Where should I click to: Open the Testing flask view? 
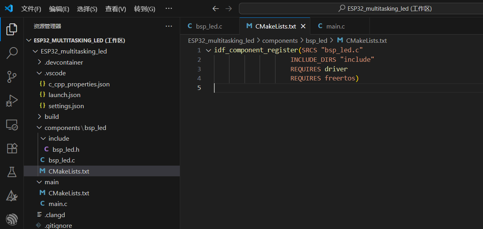click(12, 172)
